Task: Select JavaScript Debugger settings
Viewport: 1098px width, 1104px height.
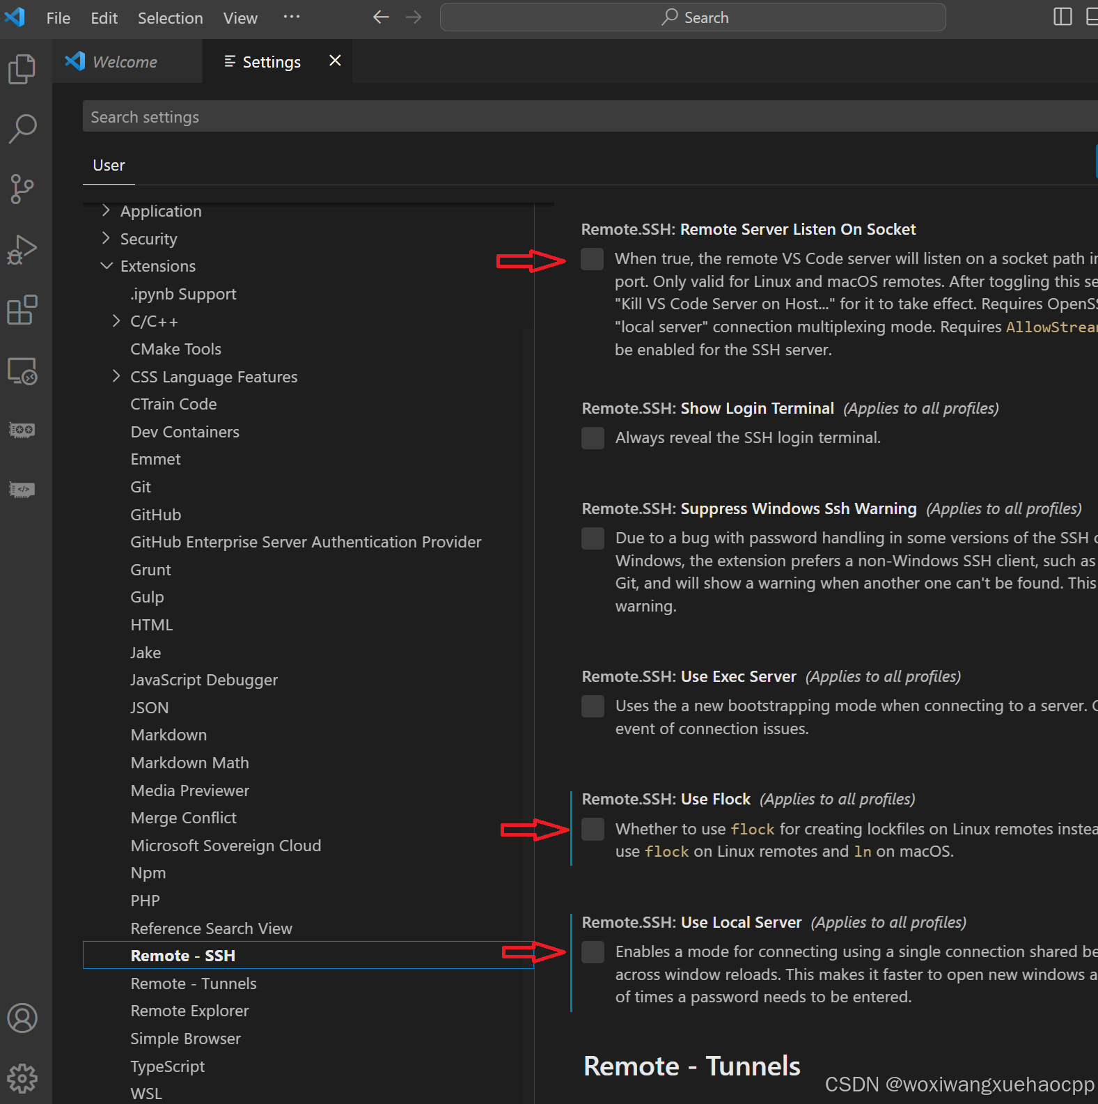Action: click(x=204, y=680)
